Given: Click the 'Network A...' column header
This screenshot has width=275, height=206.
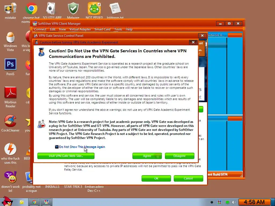Looking at the screenshot, I should coord(217,35).
